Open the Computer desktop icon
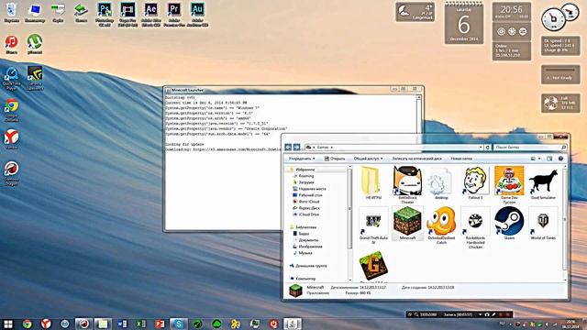587x330 pixels. [x=35, y=13]
